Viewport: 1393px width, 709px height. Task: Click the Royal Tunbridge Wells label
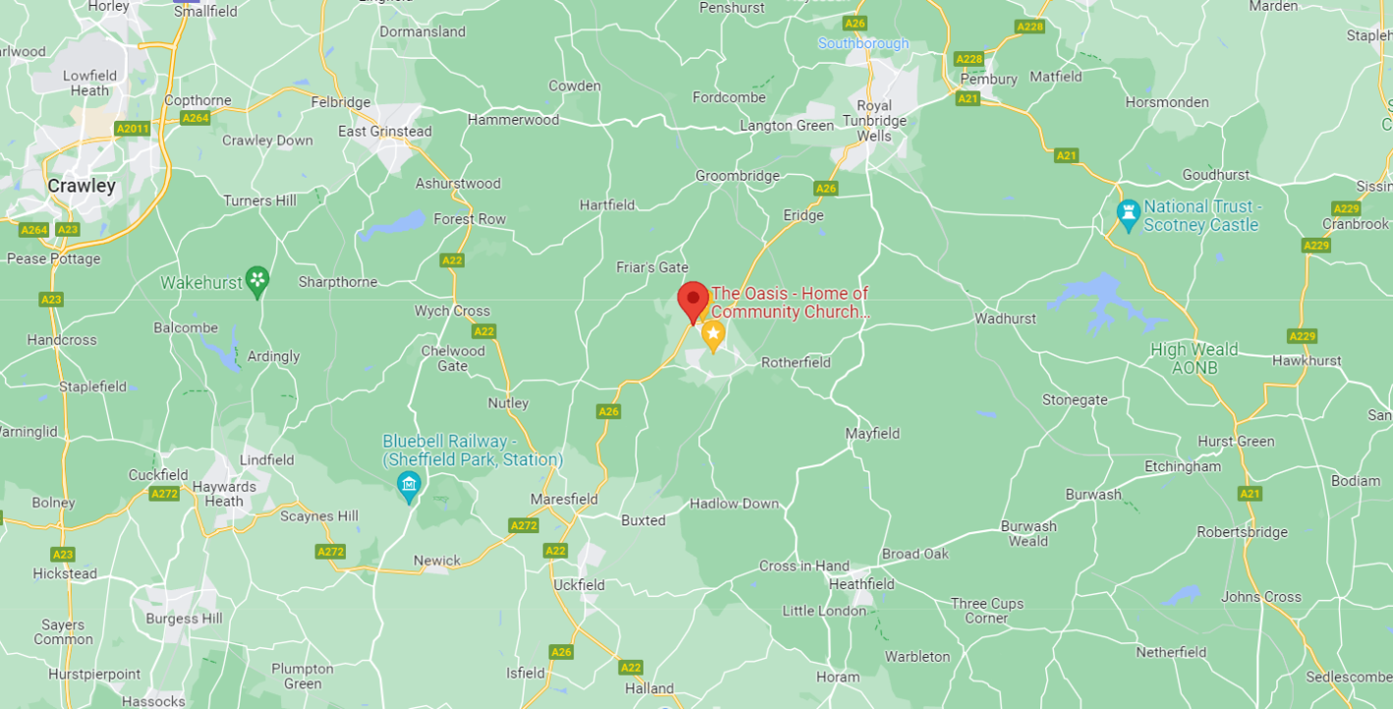click(874, 121)
